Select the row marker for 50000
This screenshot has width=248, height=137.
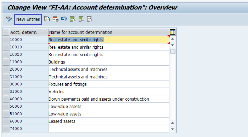tap(6, 106)
